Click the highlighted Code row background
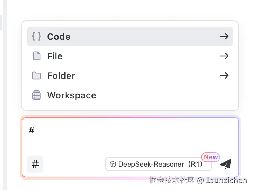This screenshot has height=190, width=253. [x=140, y=36]
